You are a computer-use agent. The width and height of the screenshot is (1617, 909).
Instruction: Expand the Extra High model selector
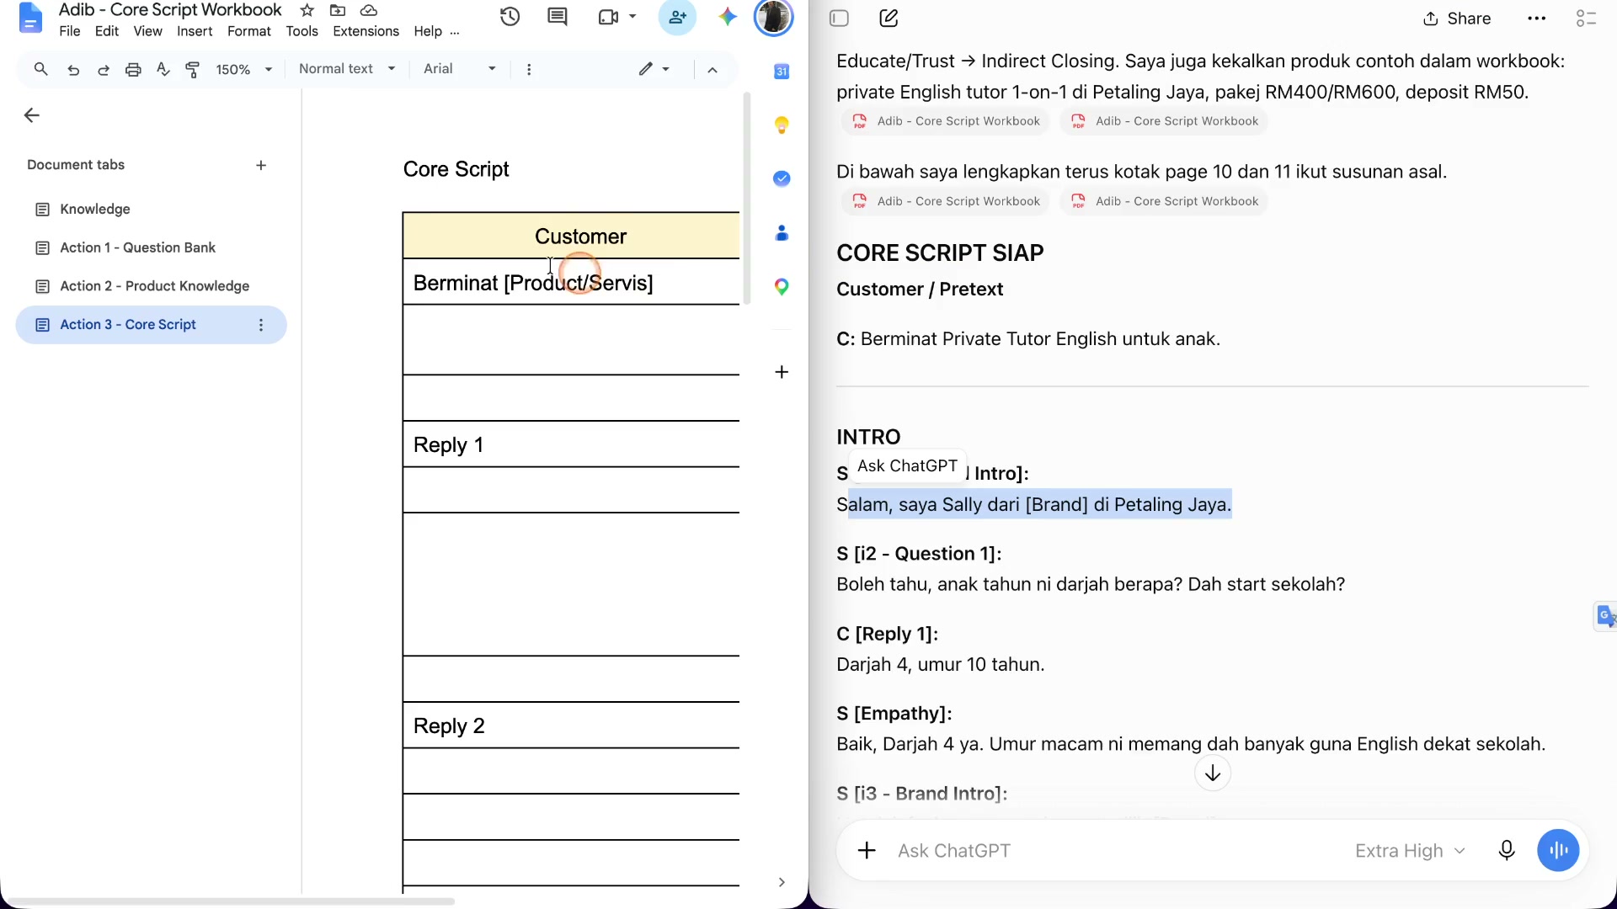point(1410,850)
